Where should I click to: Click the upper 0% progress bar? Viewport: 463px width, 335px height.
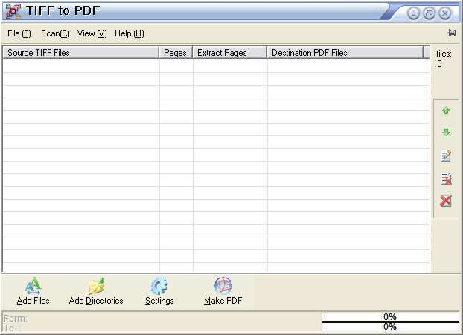[x=390, y=317]
